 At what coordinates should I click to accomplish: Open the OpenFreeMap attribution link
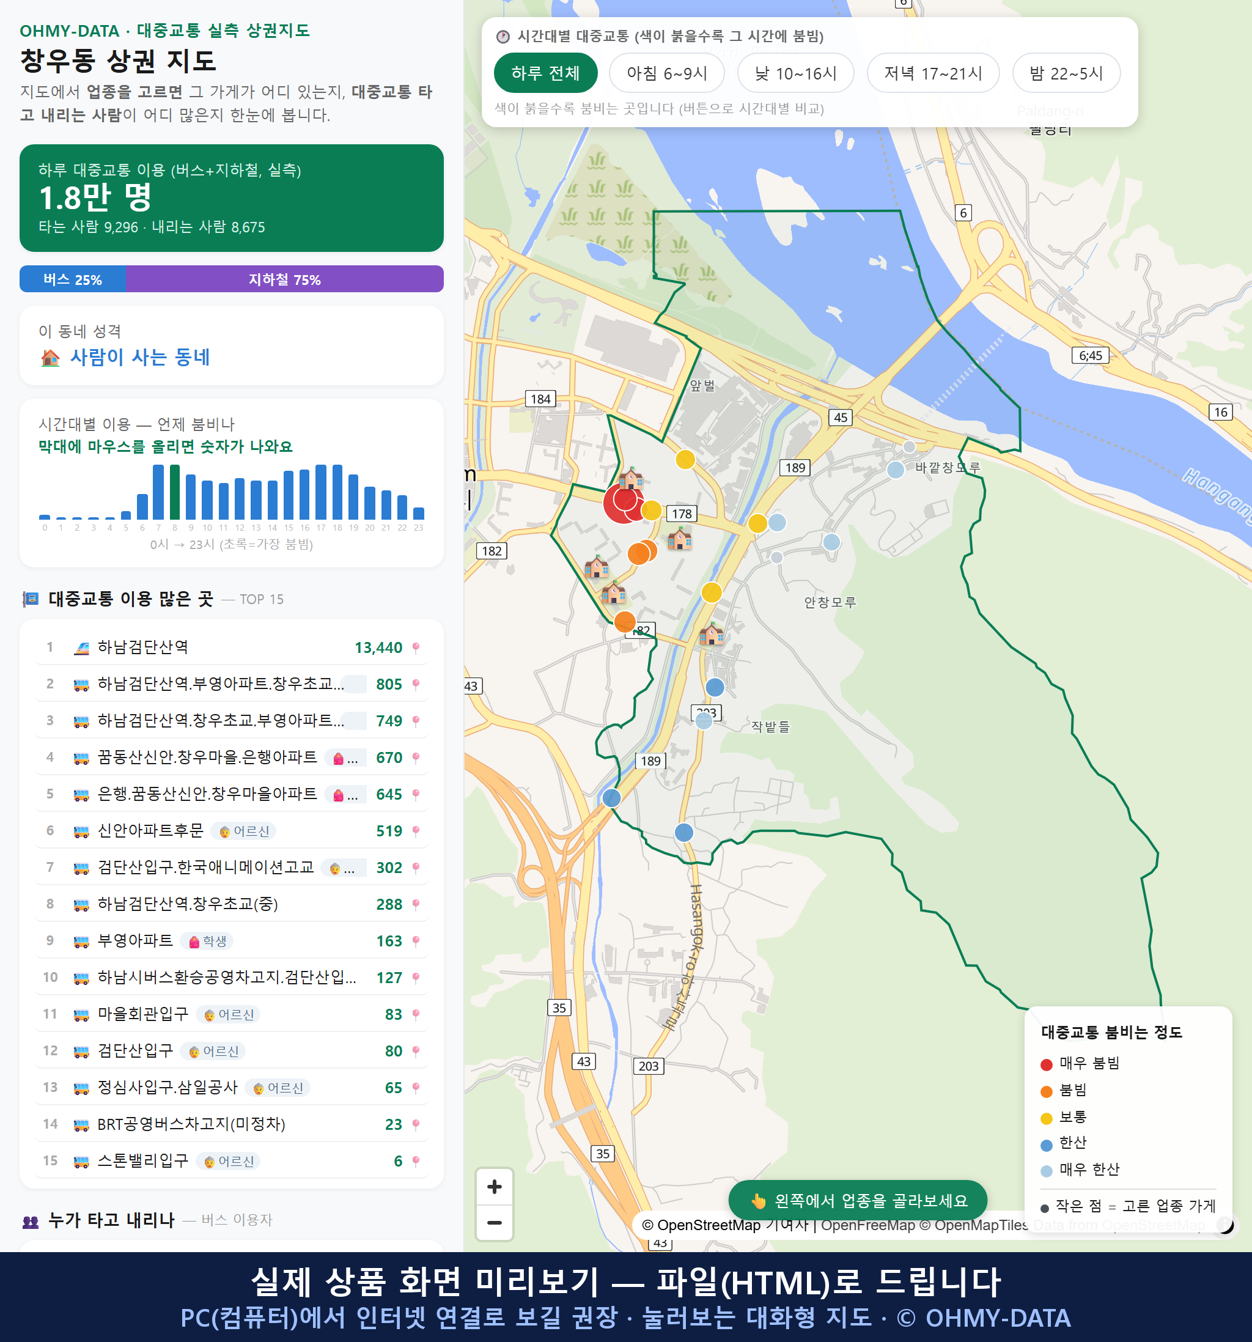pos(867,1225)
